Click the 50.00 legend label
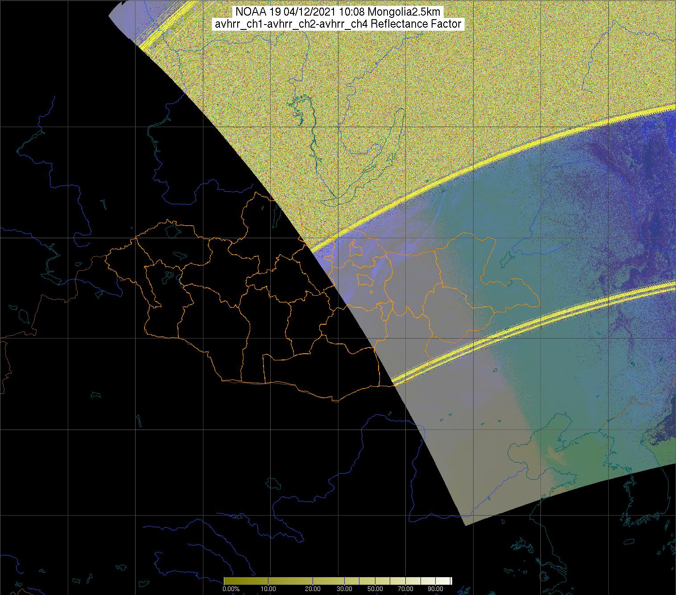This screenshot has height=595, width=676. [x=375, y=589]
